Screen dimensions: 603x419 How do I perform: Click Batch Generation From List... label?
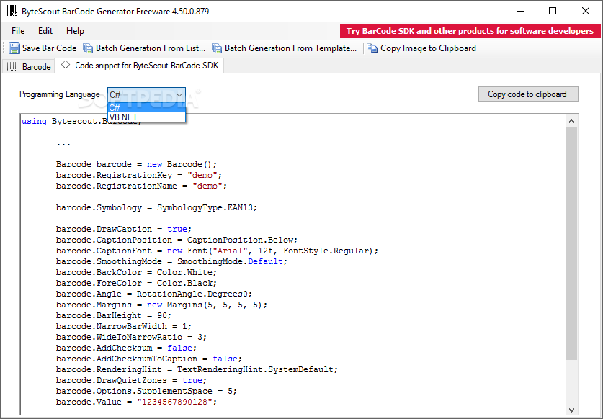[151, 48]
